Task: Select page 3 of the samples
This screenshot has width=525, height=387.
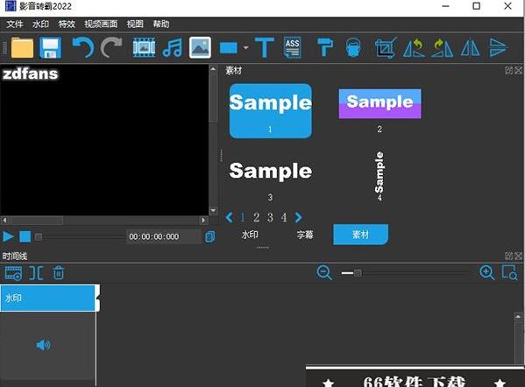Action: click(x=270, y=217)
